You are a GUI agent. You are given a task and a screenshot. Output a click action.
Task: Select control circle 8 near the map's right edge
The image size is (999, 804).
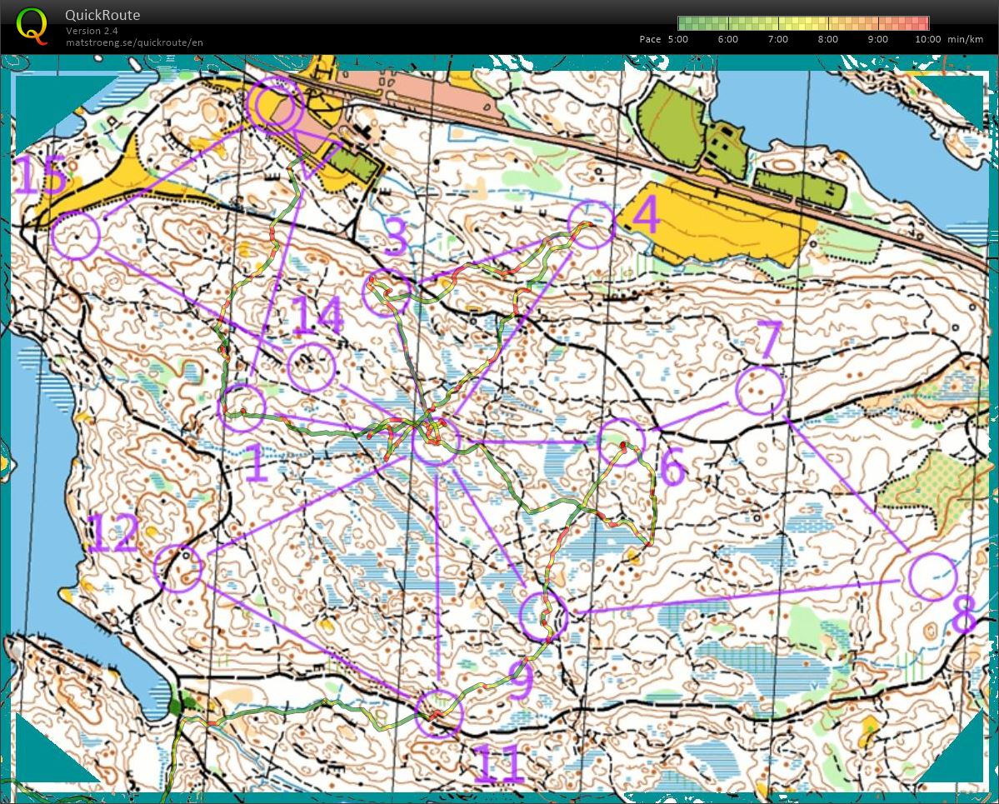[932, 577]
